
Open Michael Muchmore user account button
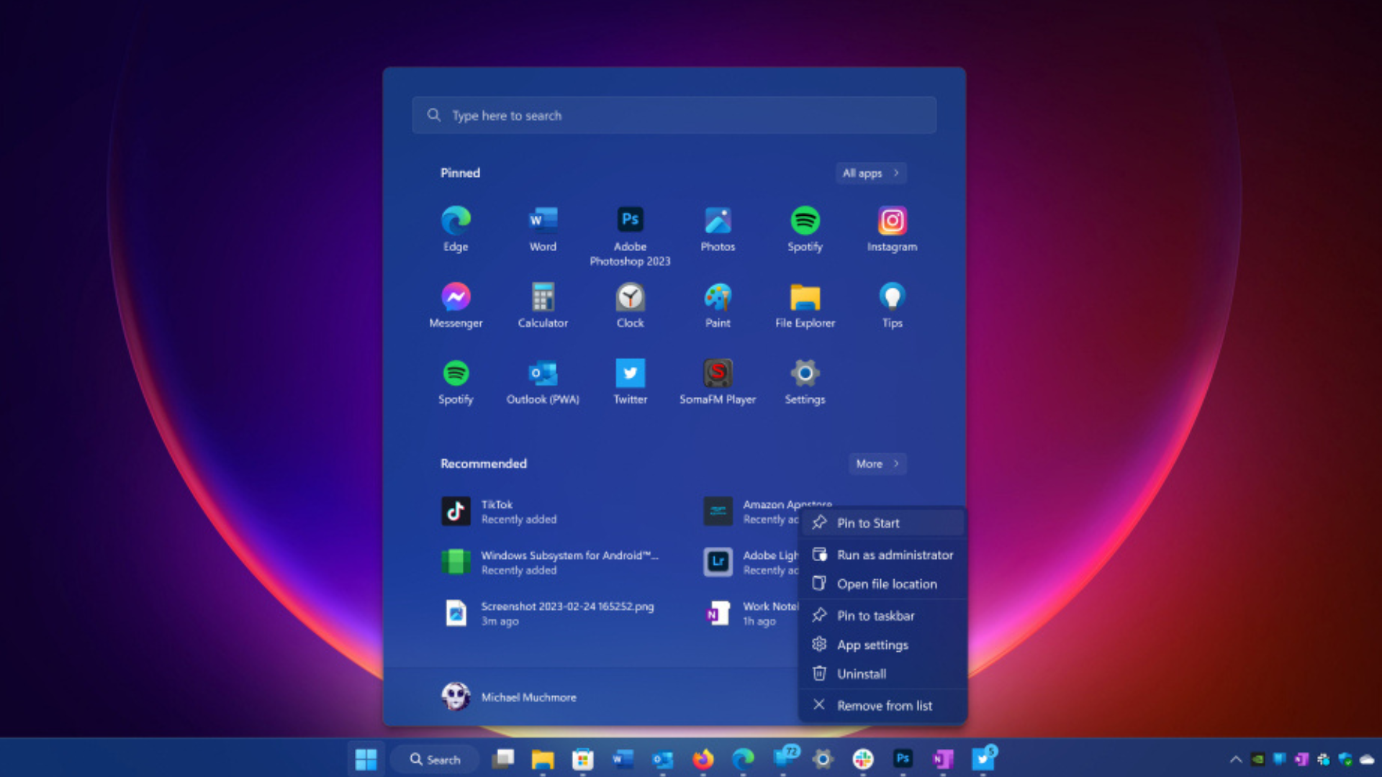click(509, 697)
